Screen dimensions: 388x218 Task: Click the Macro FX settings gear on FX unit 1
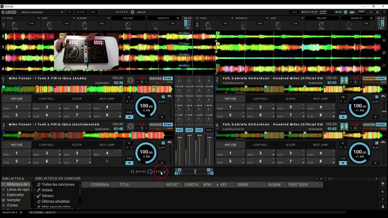point(178,18)
